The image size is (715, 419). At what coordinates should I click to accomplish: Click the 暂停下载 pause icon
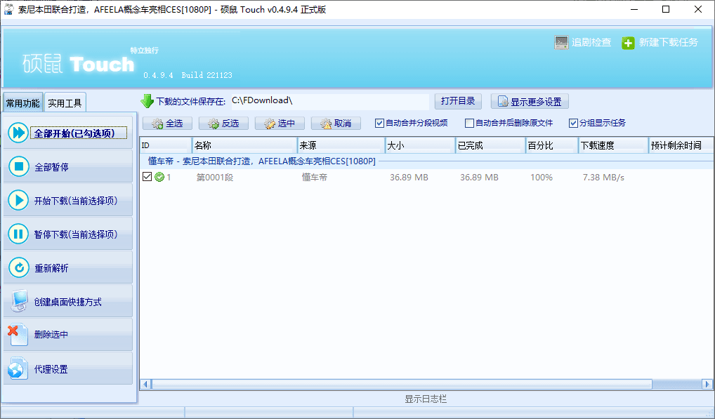18,234
